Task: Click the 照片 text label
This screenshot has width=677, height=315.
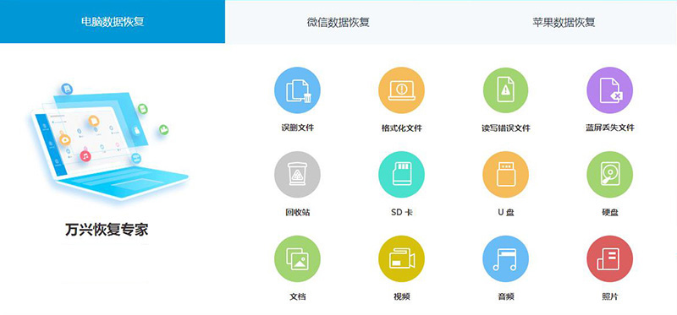Action: pos(609,296)
